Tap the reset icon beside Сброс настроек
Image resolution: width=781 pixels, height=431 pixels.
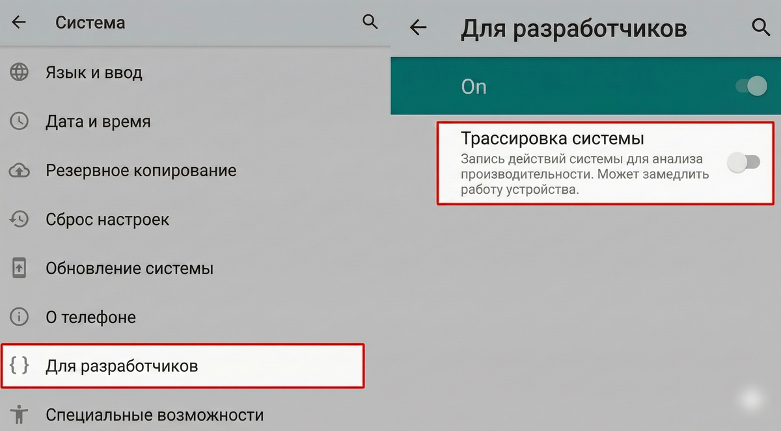coord(20,219)
